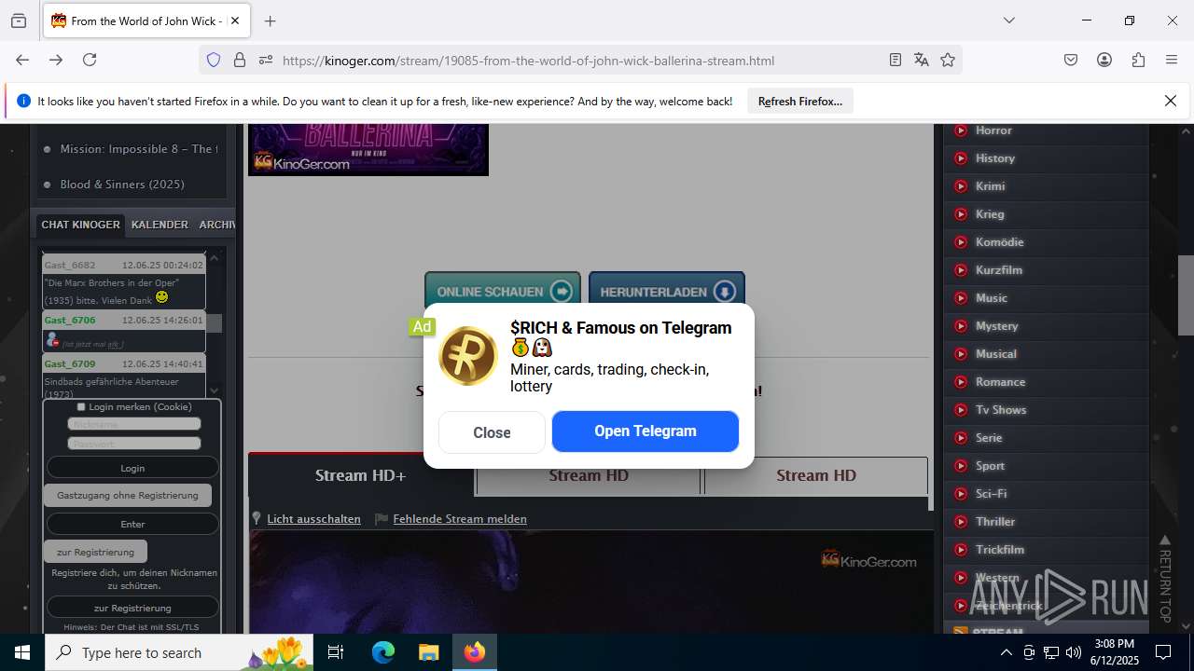Open Mission: Impossible 8 list entry
Viewport: 1194px width, 671px height.
(x=138, y=149)
